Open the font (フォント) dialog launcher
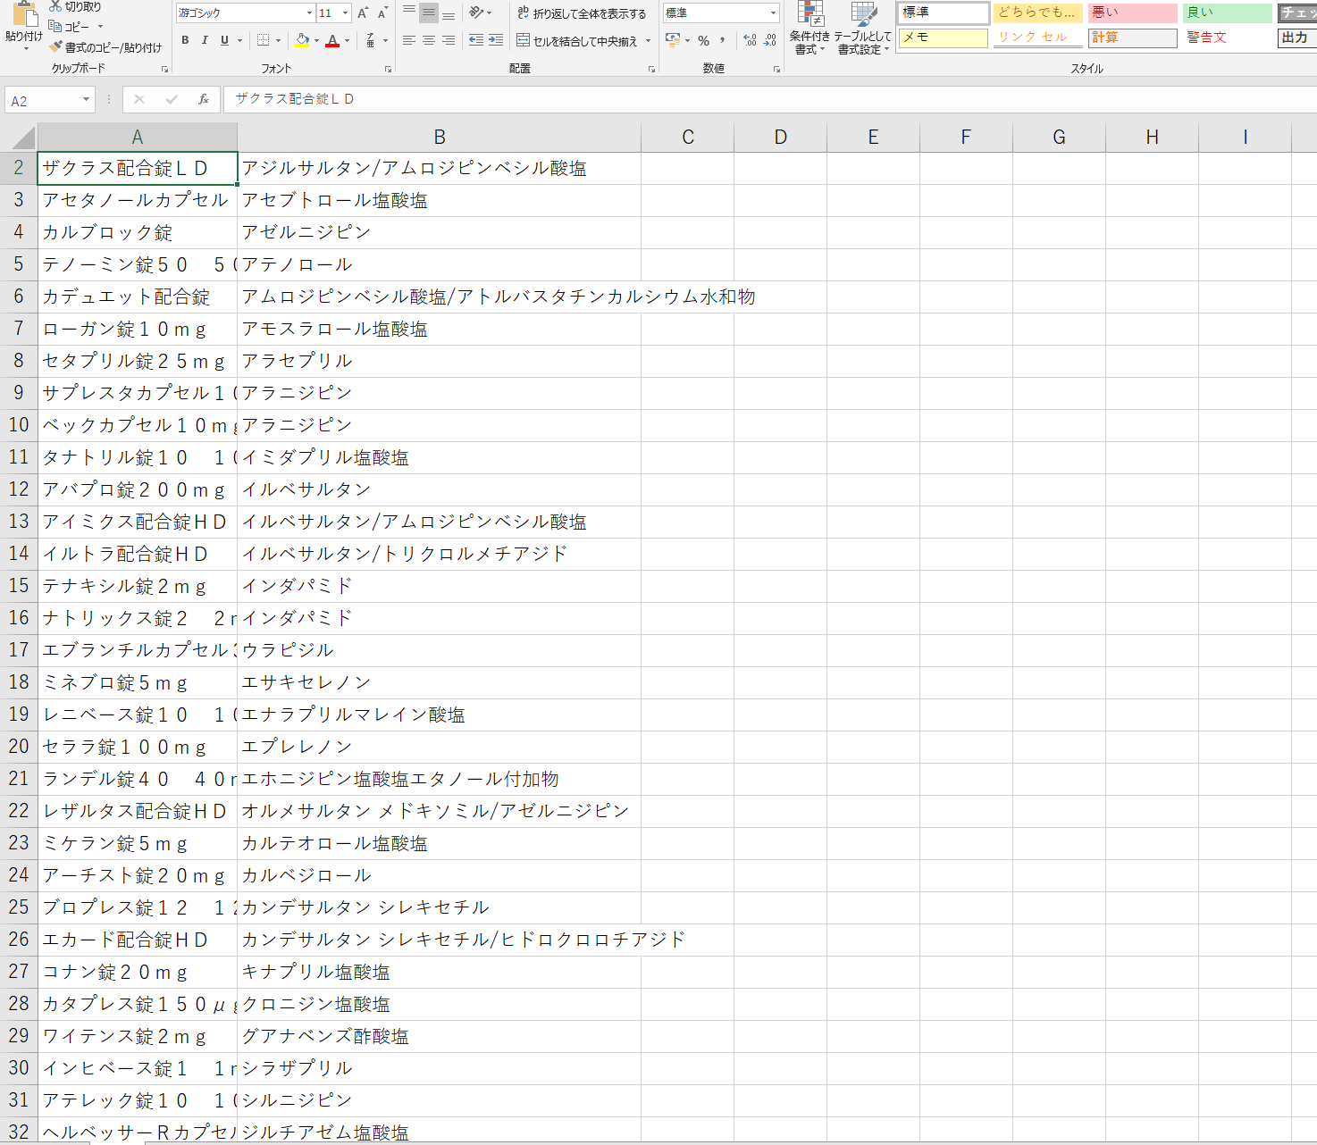The width and height of the screenshot is (1317, 1145). tap(388, 69)
